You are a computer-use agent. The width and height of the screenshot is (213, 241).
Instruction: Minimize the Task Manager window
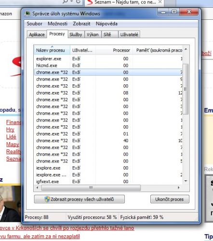tap(163, 12)
